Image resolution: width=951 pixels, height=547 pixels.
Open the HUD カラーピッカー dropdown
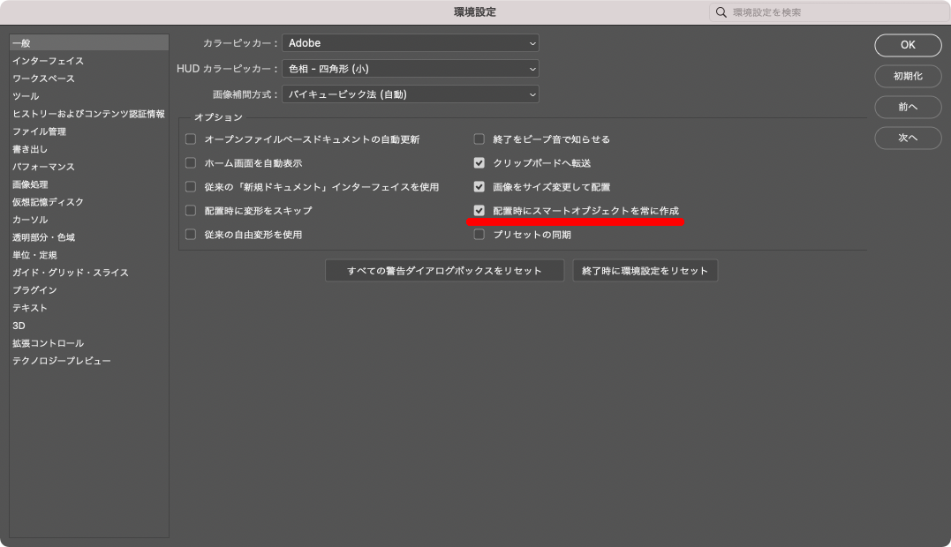(x=411, y=69)
